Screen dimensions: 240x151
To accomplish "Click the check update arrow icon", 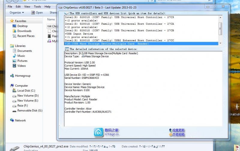I will click(x=171, y=130).
